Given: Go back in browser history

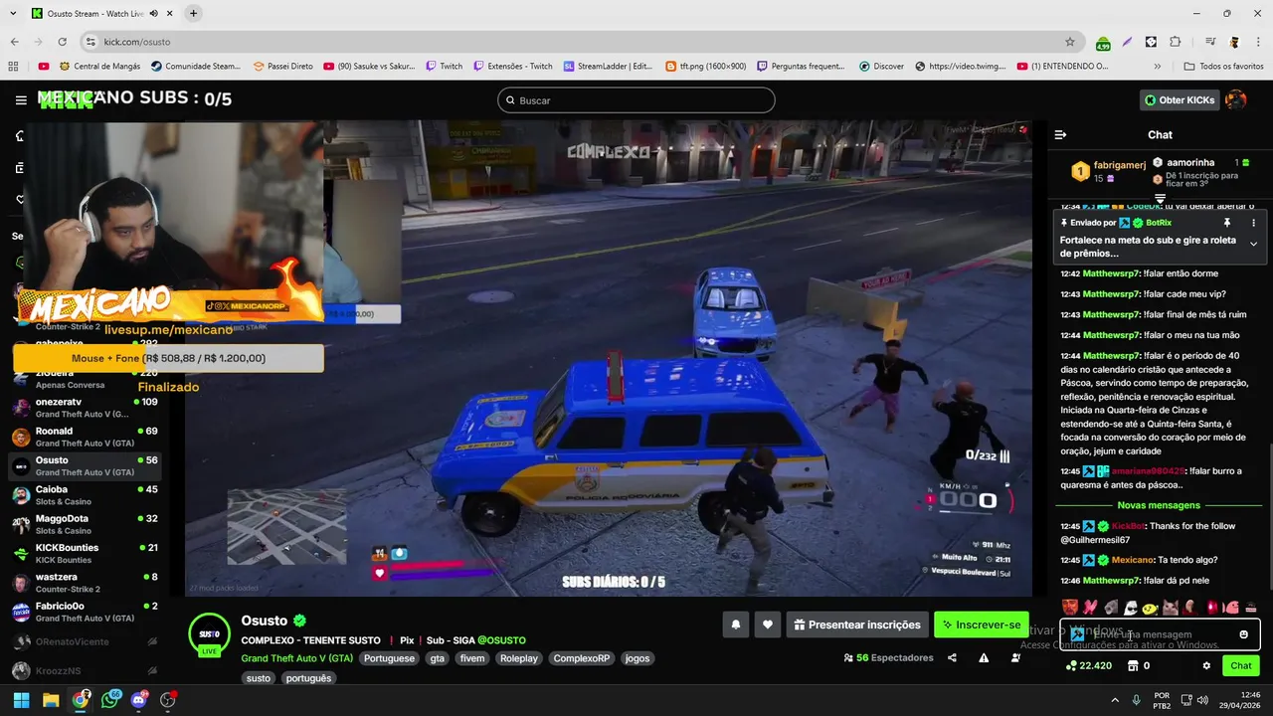Looking at the screenshot, I should tap(14, 42).
